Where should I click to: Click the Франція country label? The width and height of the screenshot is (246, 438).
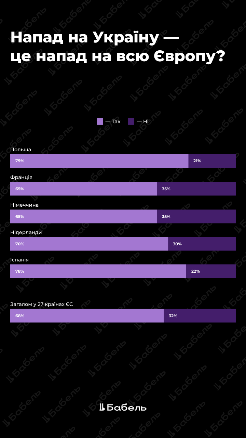pos(22,177)
